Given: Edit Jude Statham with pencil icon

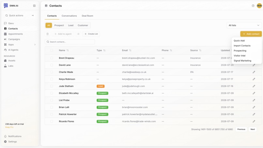Looking at the screenshot, I should point(254,86).
